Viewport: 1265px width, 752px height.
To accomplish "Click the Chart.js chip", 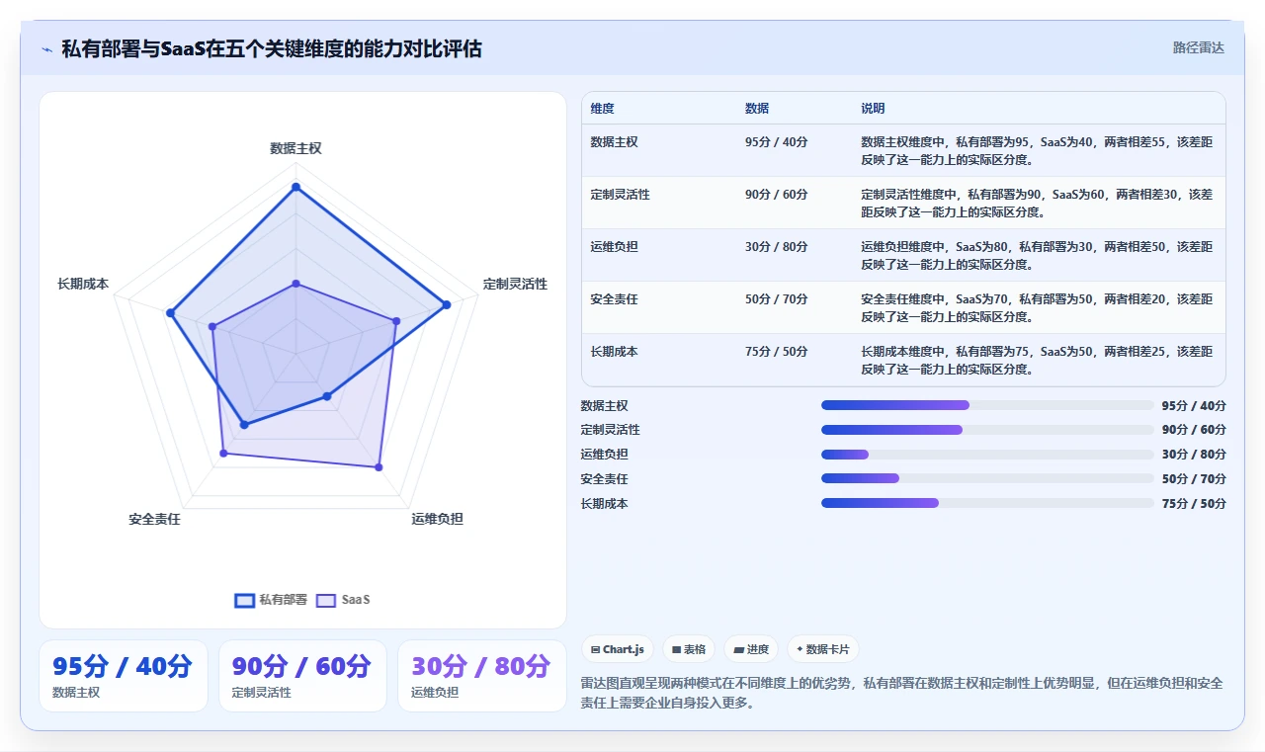I will click(617, 649).
